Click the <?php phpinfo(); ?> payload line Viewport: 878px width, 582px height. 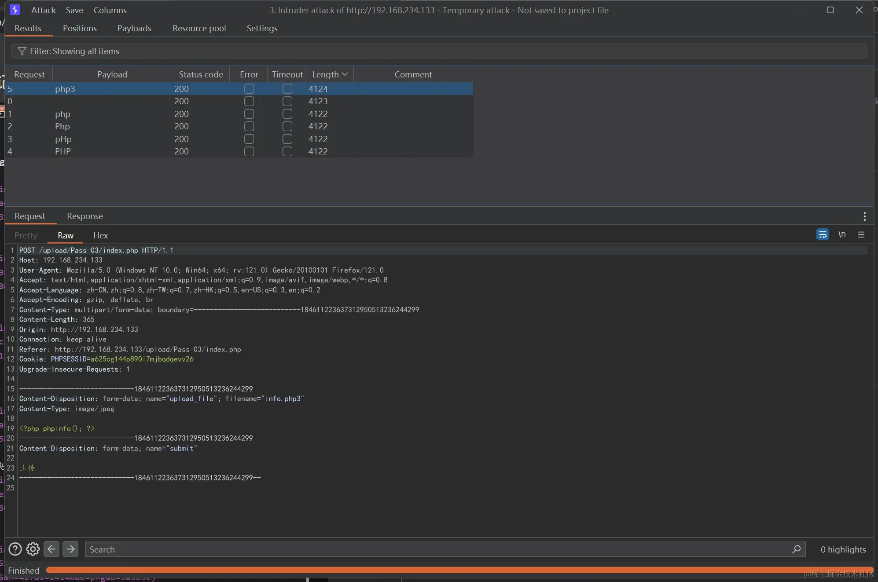click(x=57, y=428)
